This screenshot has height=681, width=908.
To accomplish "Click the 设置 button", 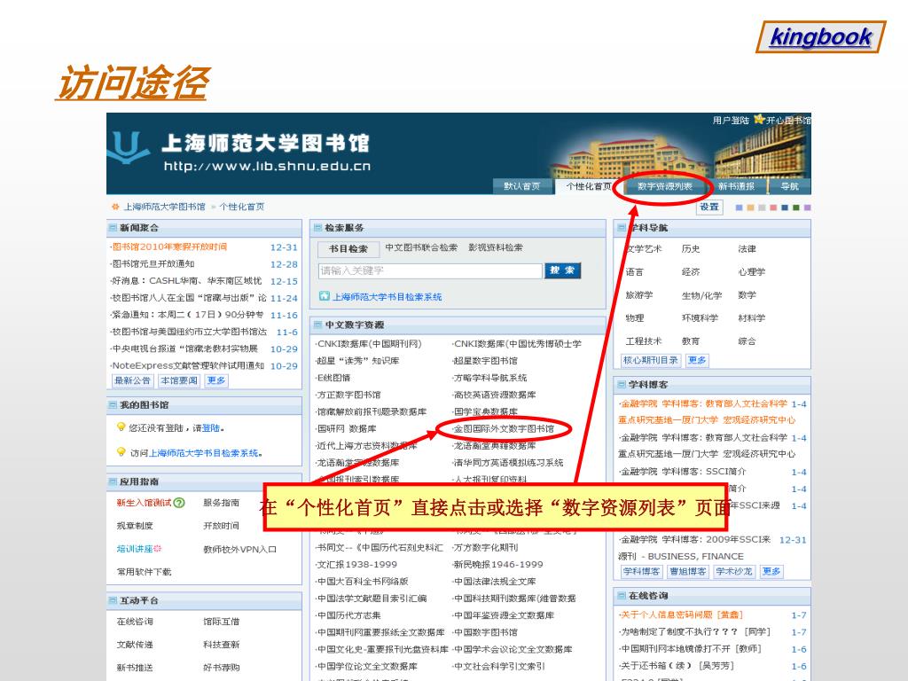I will [709, 207].
